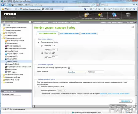The width and height of the screenshot is (138, 114).
Task: Expand MyCloudNAS Service folder
Action: [x=2, y=80]
